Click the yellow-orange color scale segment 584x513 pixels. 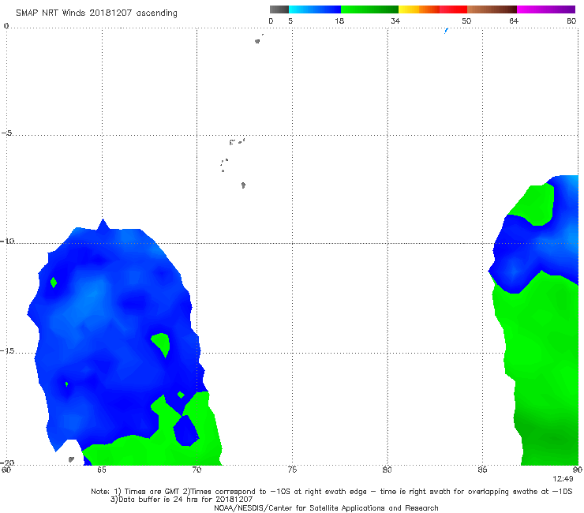pyautogui.click(x=419, y=9)
